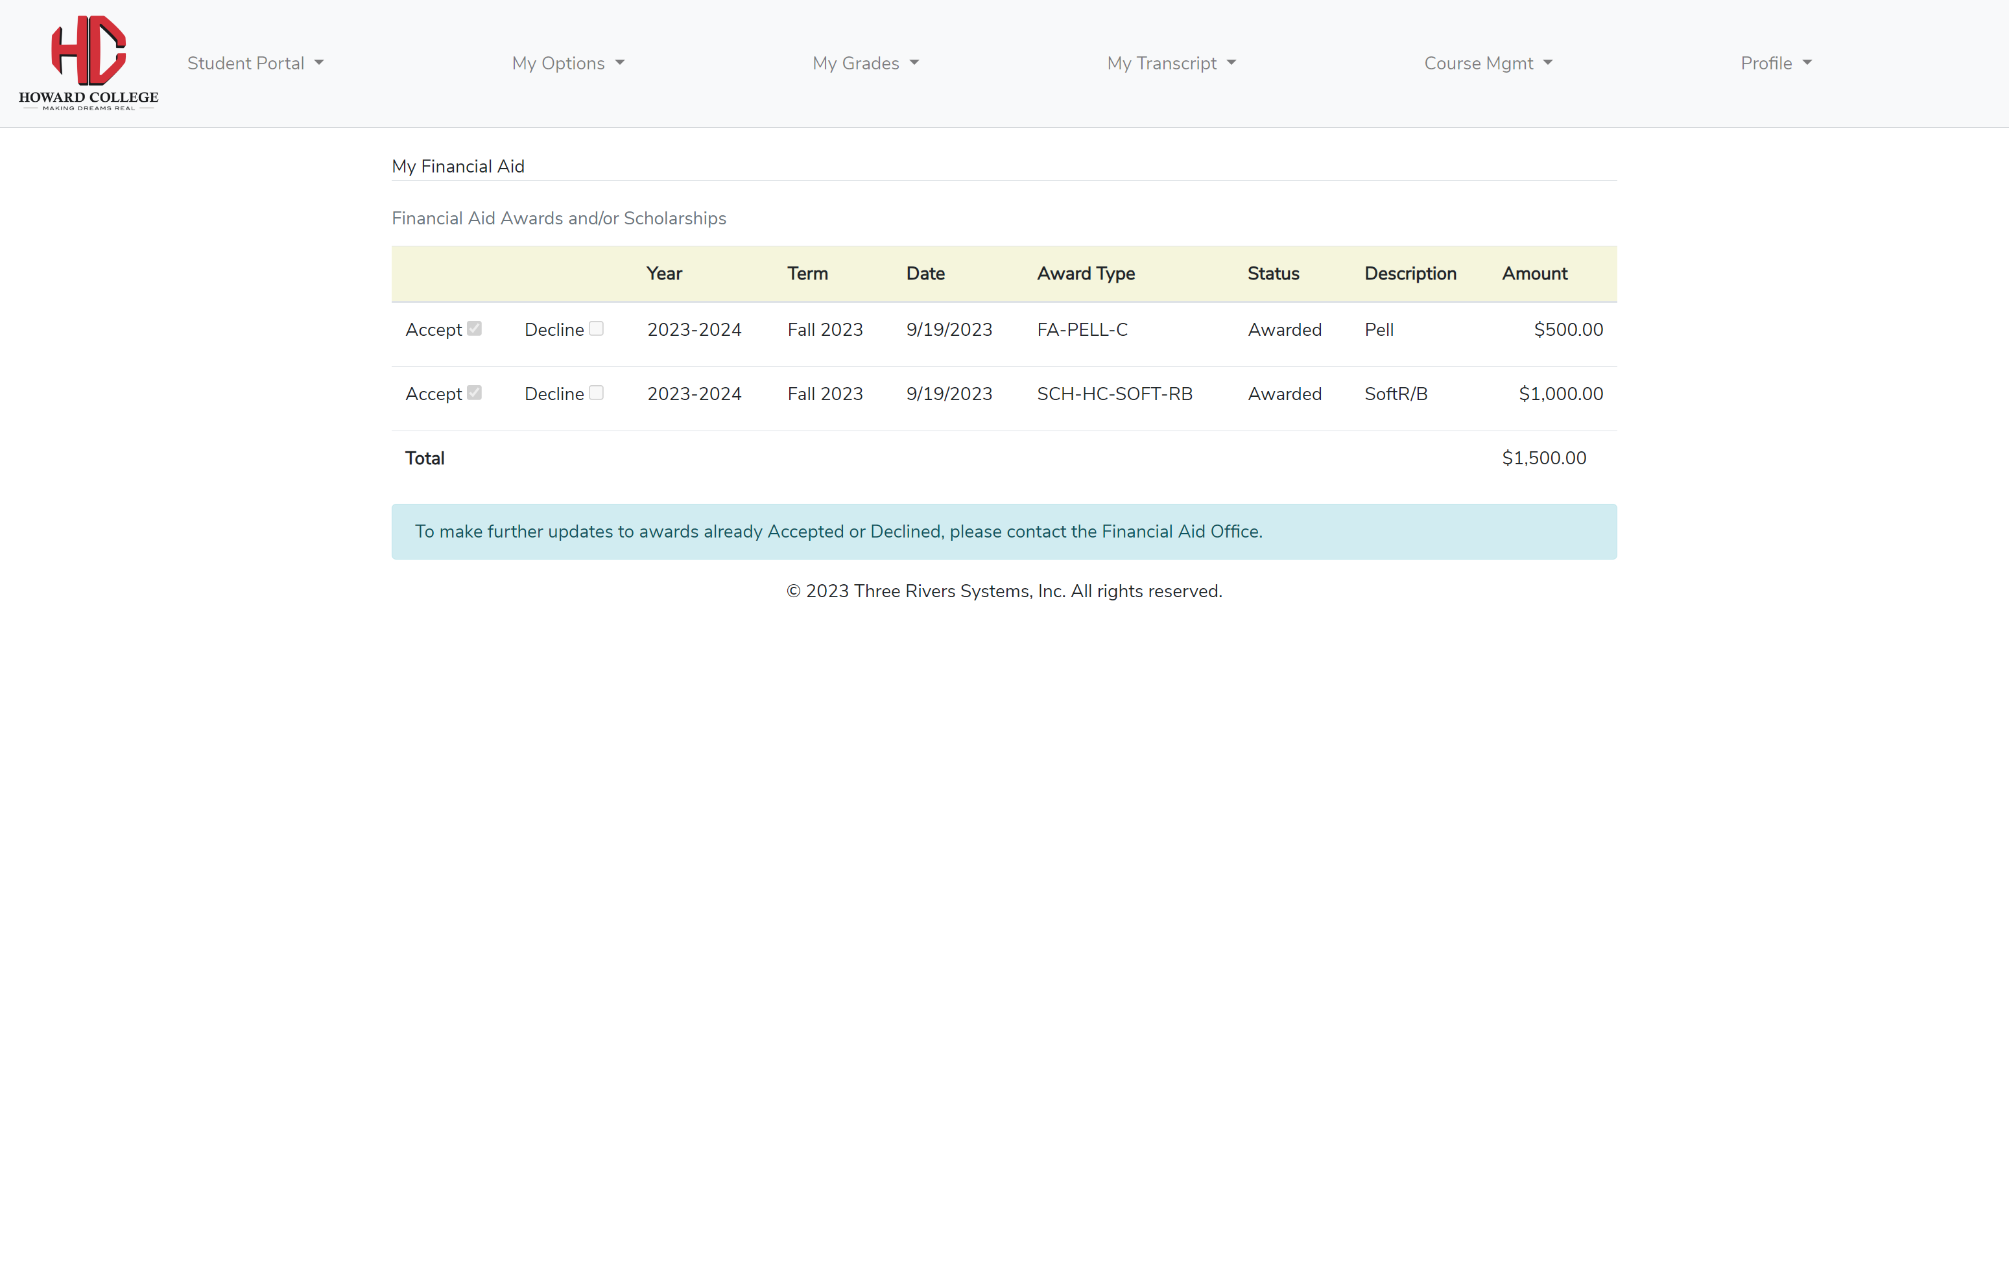
Task: Click the Year column header
Action: pyautogui.click(x=664, y=274)
